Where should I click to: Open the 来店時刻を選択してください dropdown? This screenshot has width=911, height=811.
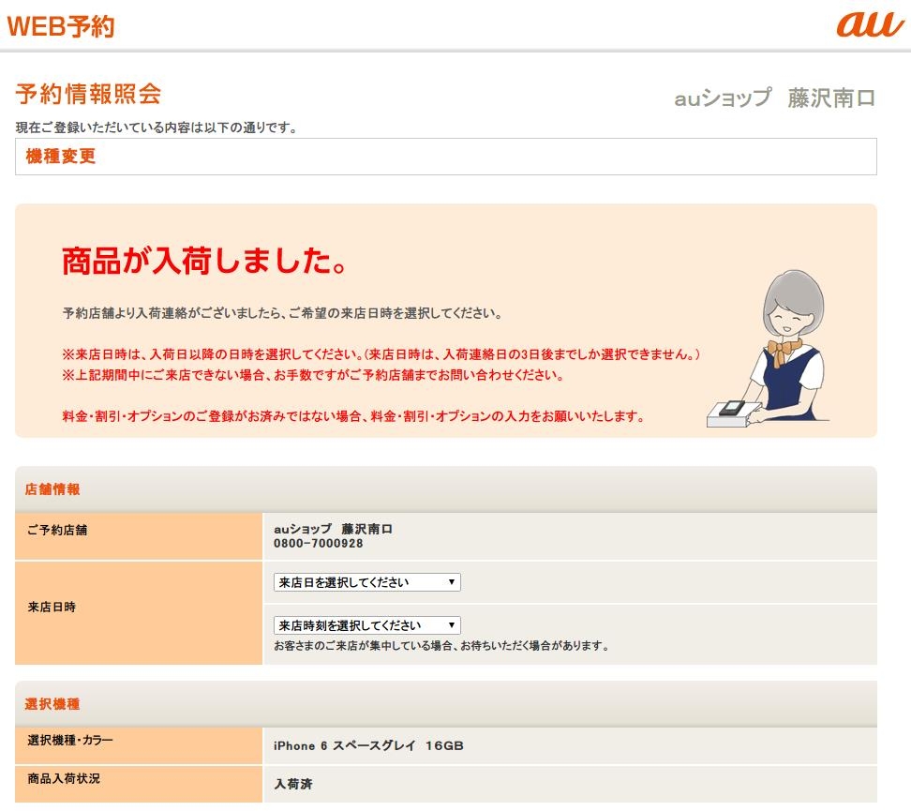point(366,625)
